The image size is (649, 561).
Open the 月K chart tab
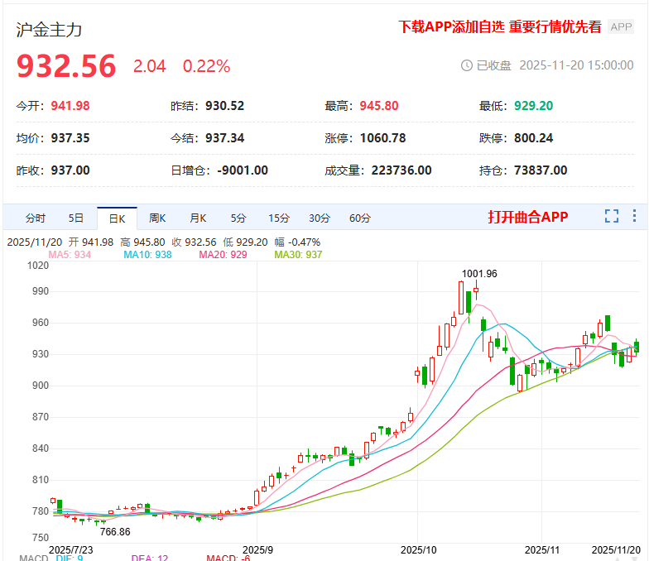(x=198, y=218)
